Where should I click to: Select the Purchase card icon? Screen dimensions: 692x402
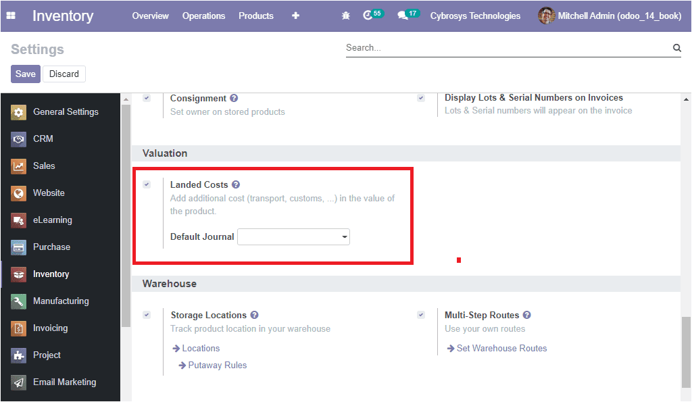(18, 247)
